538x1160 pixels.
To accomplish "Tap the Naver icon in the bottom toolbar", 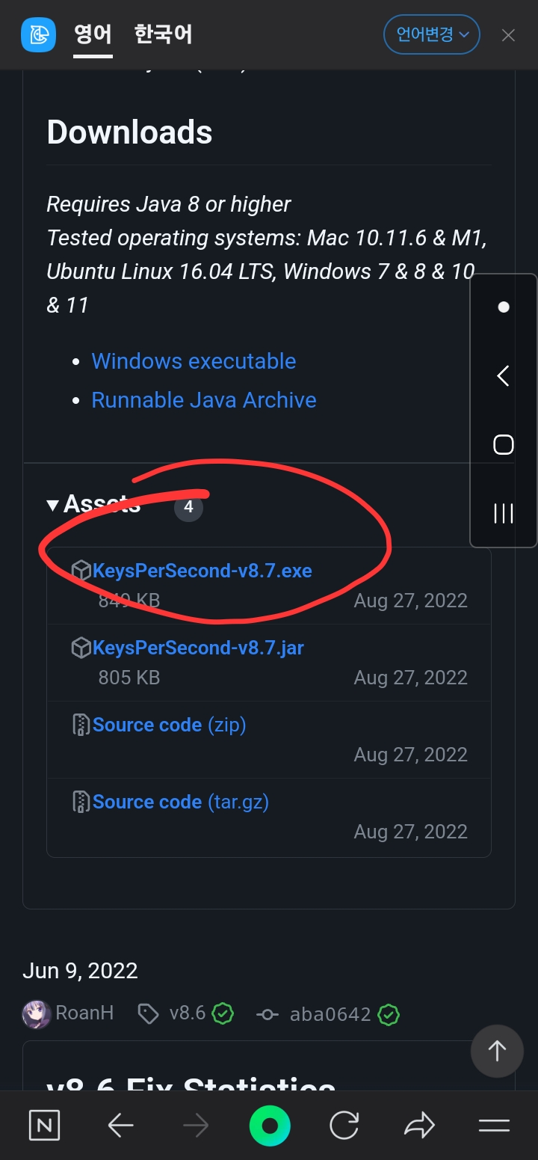I will click(44, 1125).
